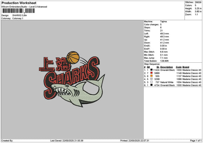Click the shark illustration in the design
Screen dimensions: 203x143
point(79,91)
